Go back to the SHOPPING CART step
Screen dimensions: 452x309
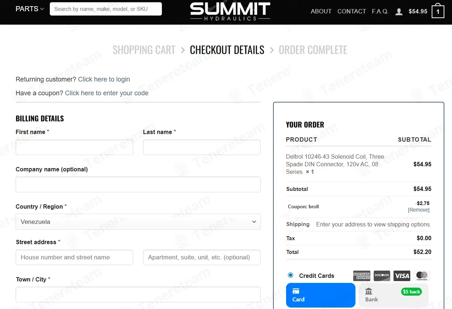coord(144,50)
